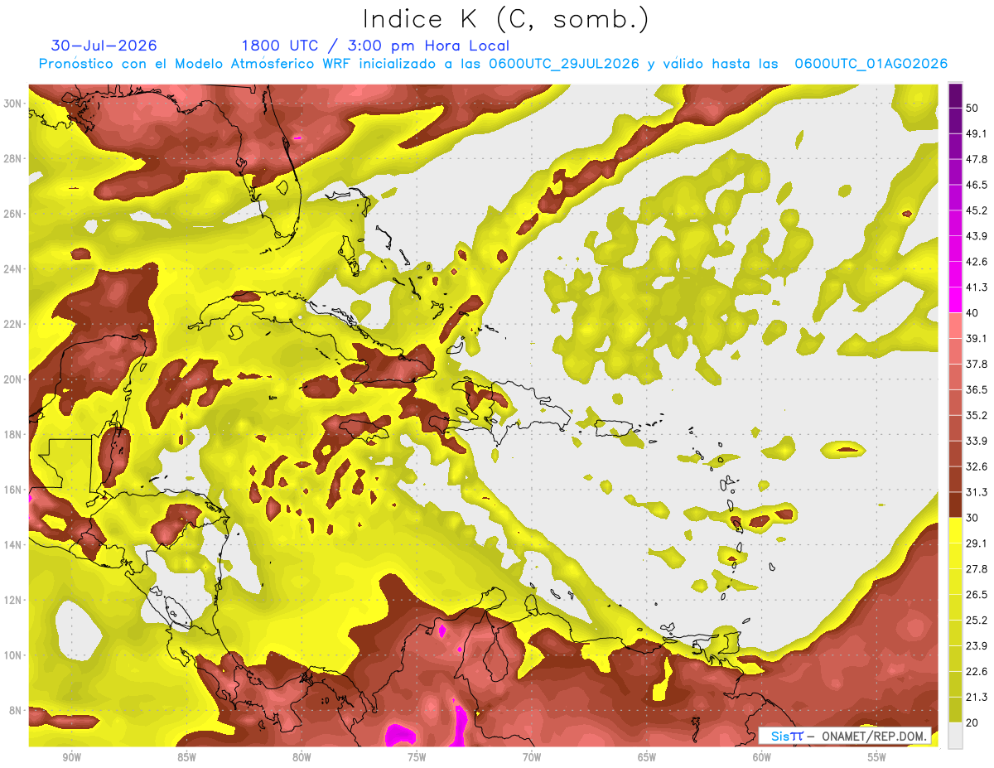Click the colorbar value "42.6"
Viewport: 994px width, 768px height.
click(x=977, y=262)
